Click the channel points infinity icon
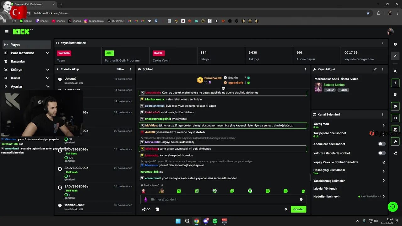402x226 pixels. coord(146,209)
